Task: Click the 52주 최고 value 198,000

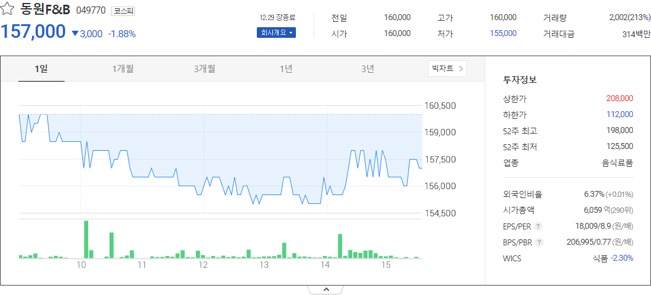Action: coord(620,130)
